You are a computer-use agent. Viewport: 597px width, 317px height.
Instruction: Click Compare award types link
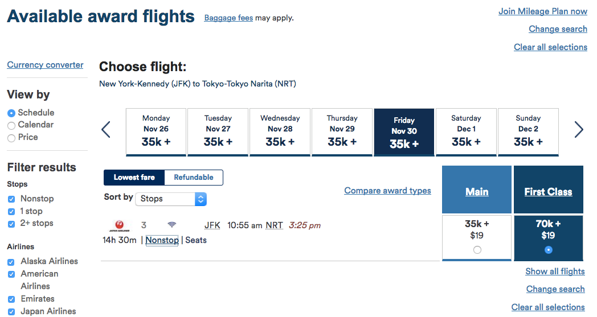[387, 191]
